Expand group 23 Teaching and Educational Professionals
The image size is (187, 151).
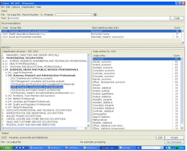(x=3, y=67)
